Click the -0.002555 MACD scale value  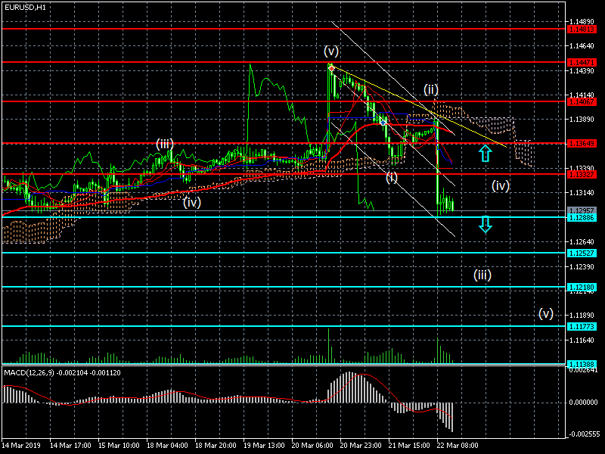583,434
